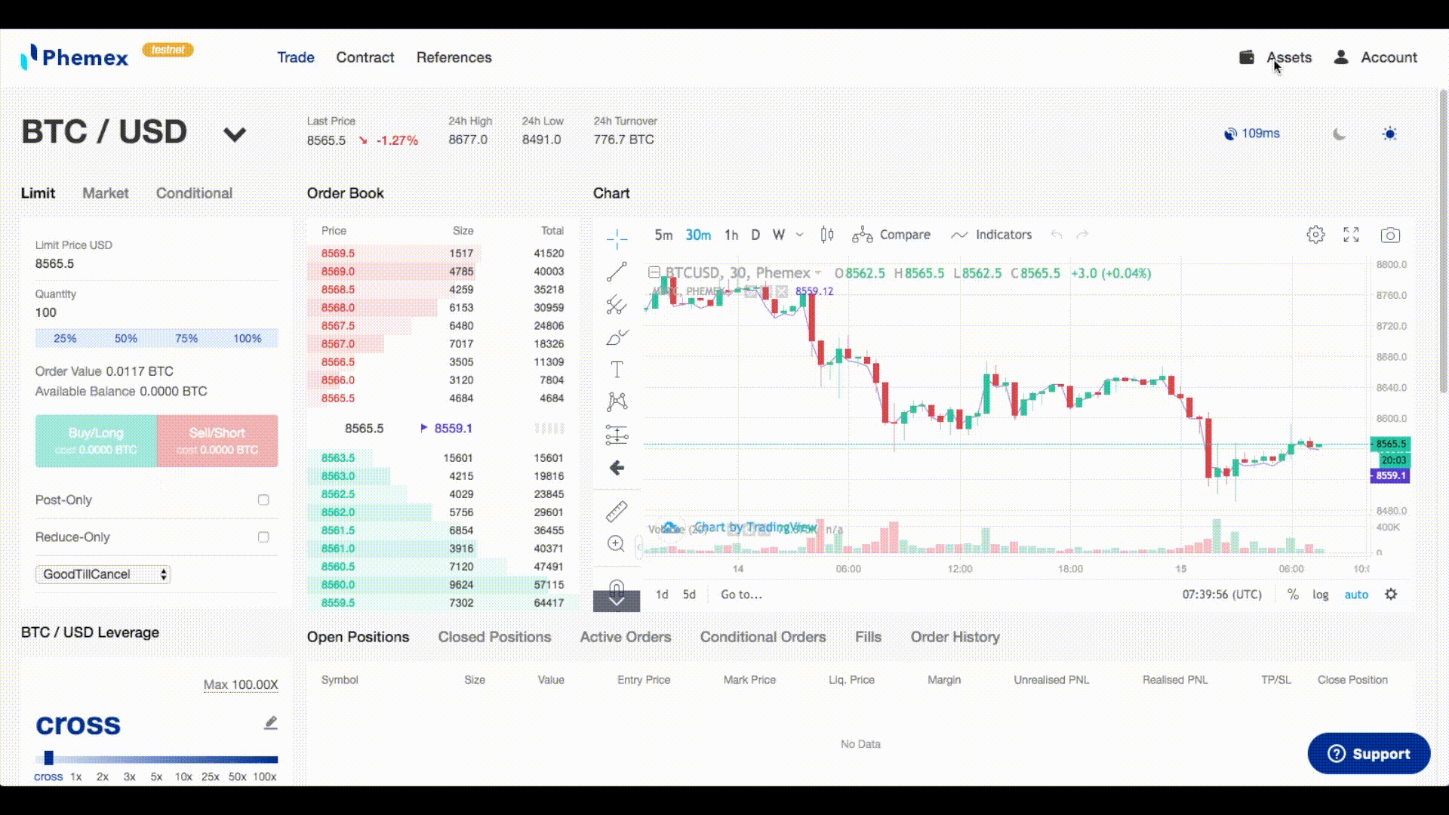Expand more time intervals dropdown arrow

800,235
